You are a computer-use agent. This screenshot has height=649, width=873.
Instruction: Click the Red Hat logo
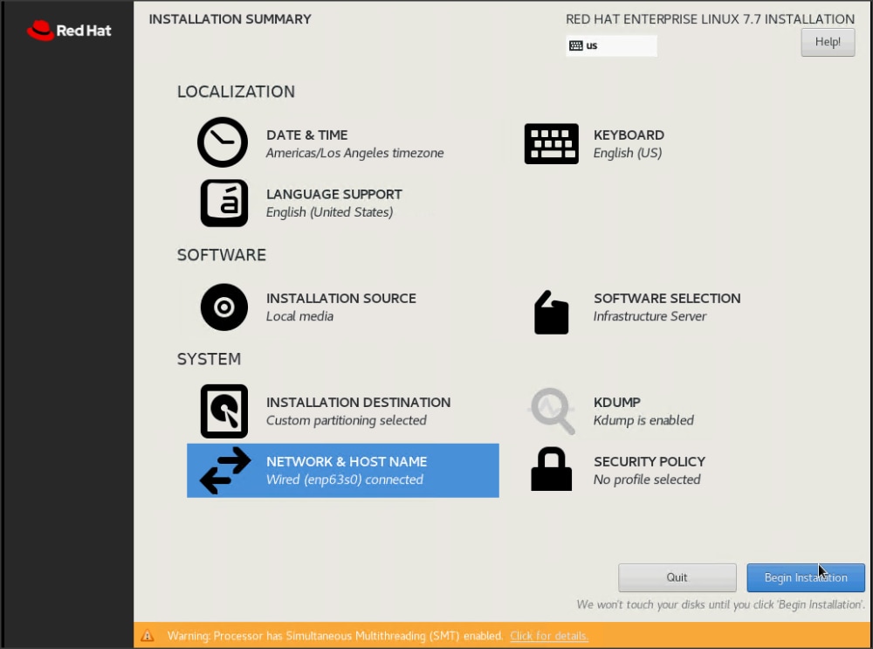[69, 31]
